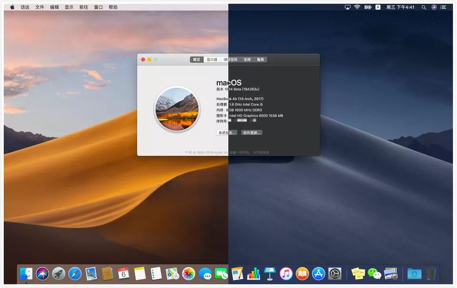This screenshot has width=457, height=288.
Task: Open the Launchpad rocket icon
Action: pyautogui.click(x=59, y=274)
